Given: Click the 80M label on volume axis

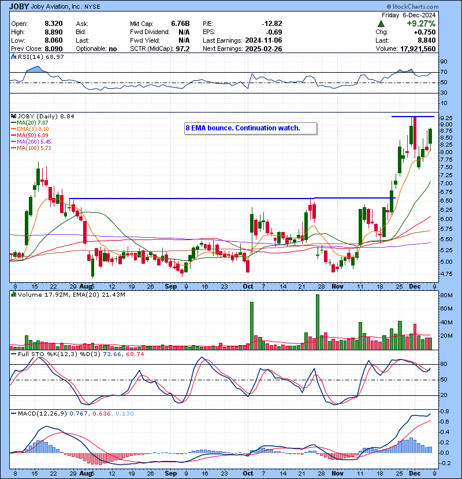Looking at the screenshot, I should coord(446,295).
